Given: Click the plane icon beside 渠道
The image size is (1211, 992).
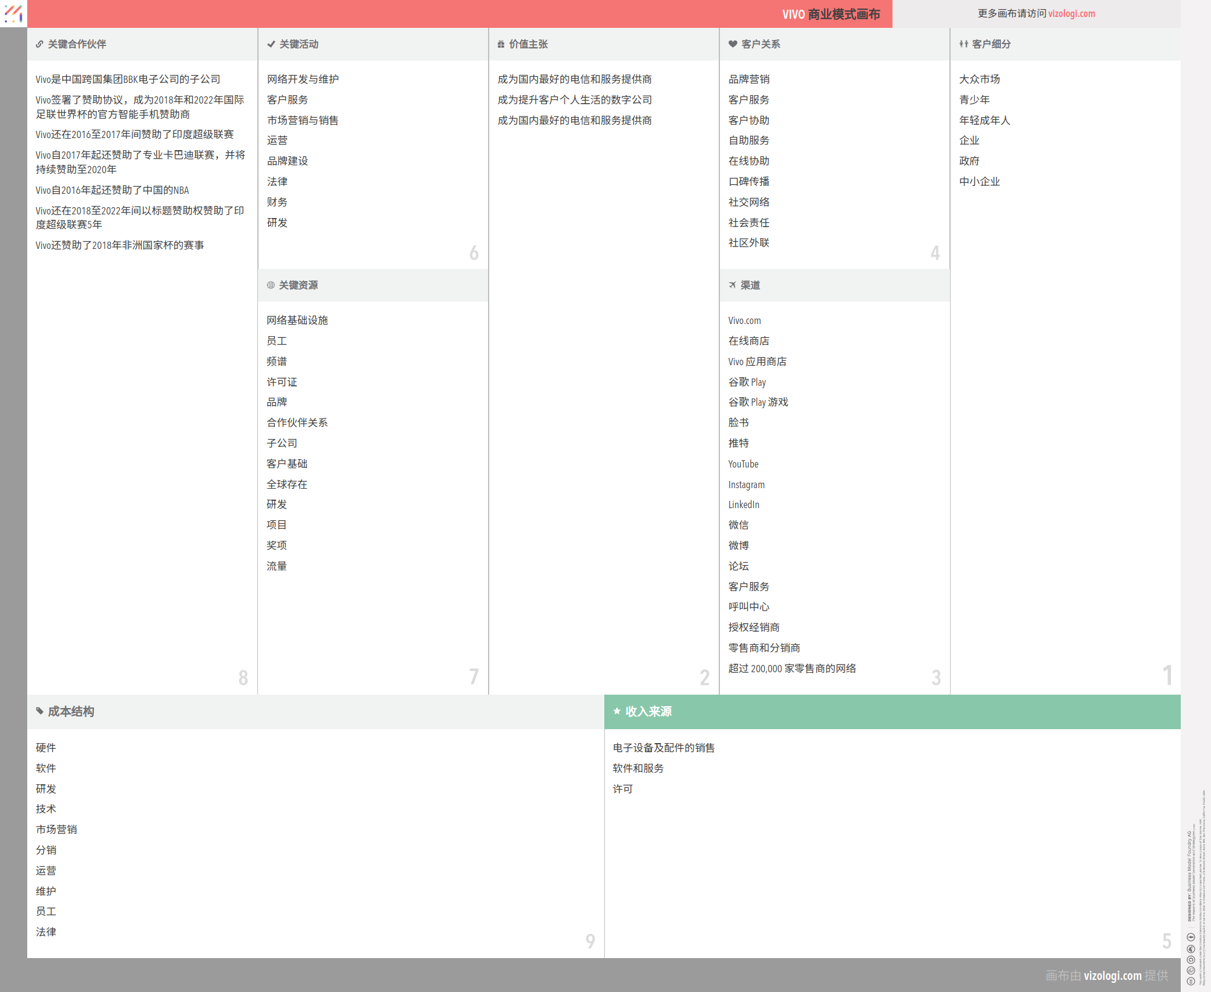Looking at the screenshot, I should pyautogui.click(x=732, y=285).
